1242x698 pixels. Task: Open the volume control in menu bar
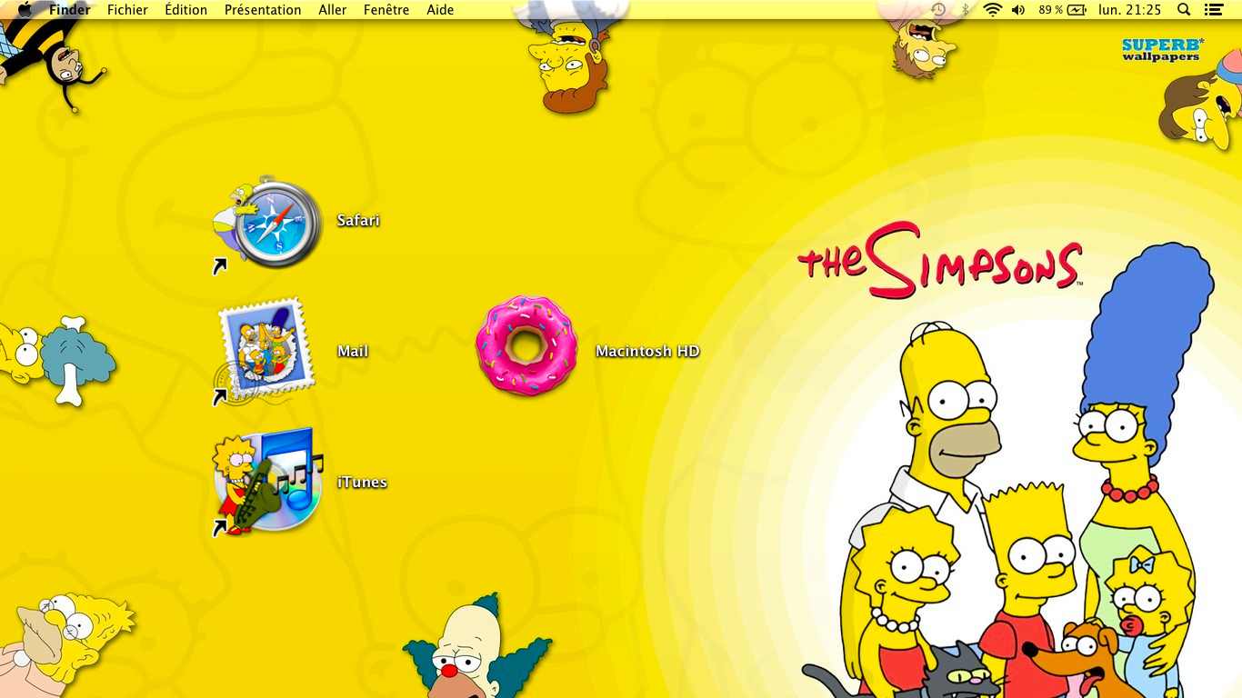pos(1018,10)
